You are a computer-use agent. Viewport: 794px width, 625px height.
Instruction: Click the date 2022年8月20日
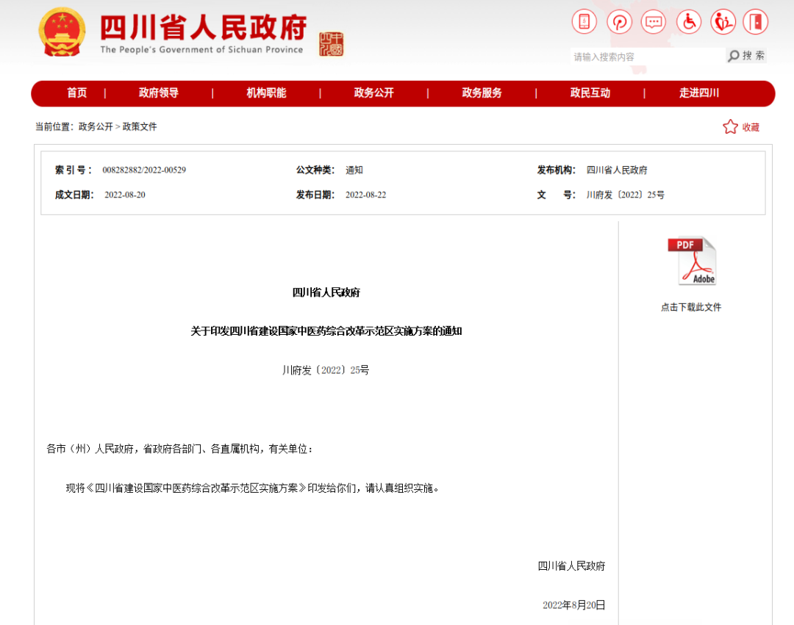click(574, 605)
